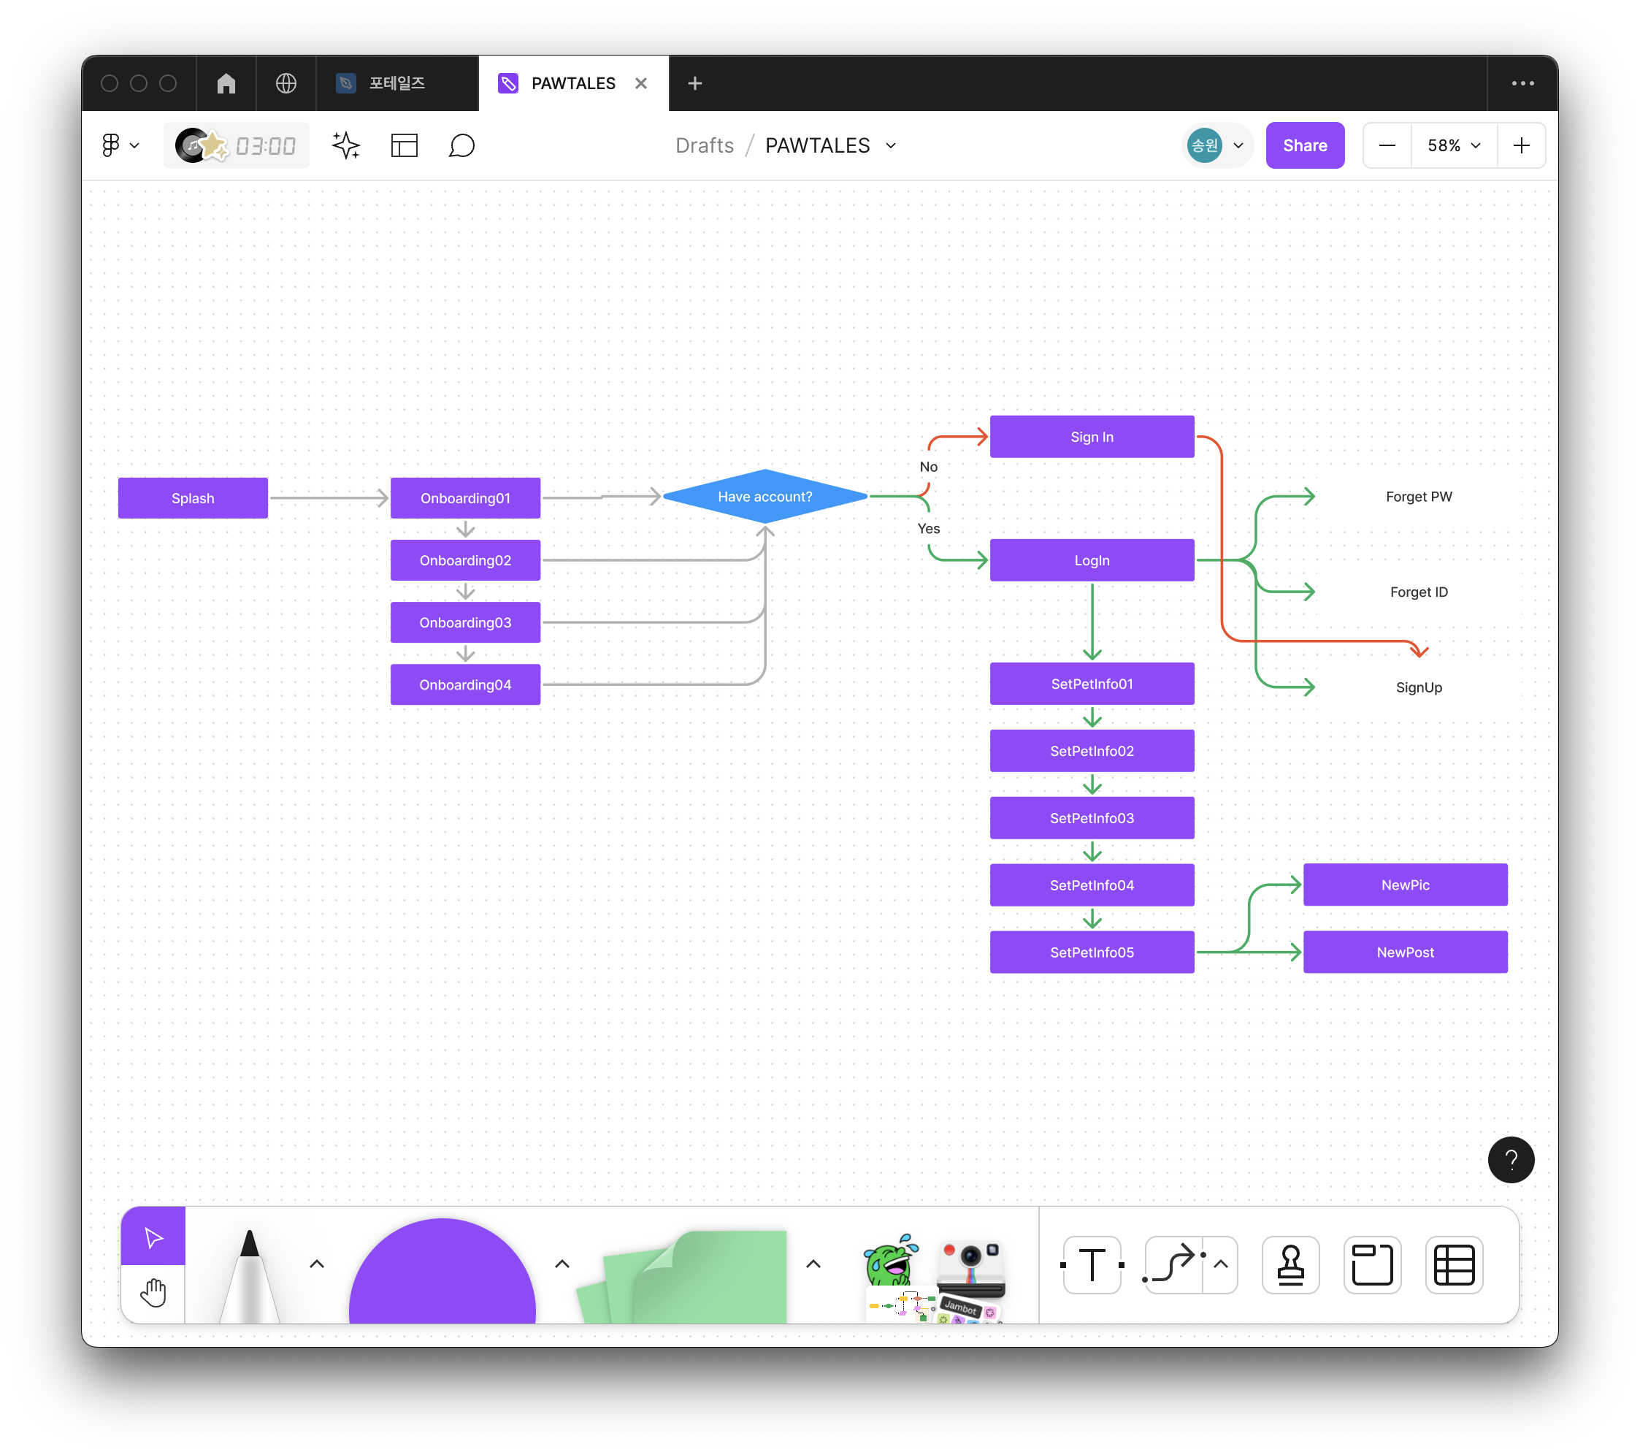Screen dimensions: 1640x1455
Task: Pick the purple circle shape
Action: point(442,1276)
